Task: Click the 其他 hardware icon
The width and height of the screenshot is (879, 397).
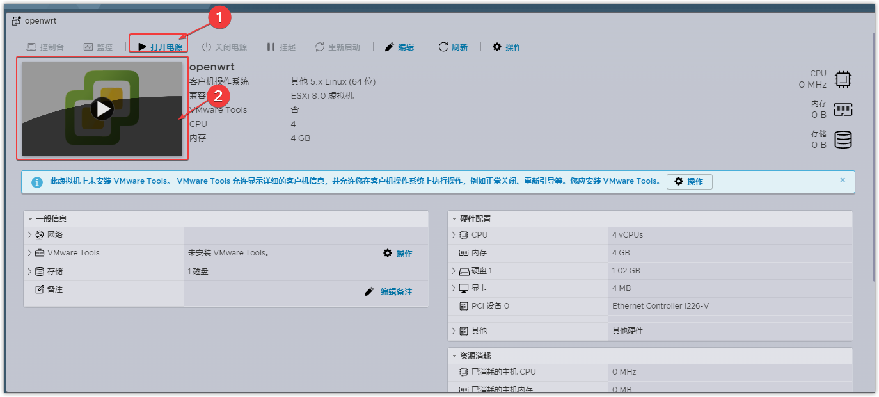Action: pyautogui.click(x=464, y=331)
